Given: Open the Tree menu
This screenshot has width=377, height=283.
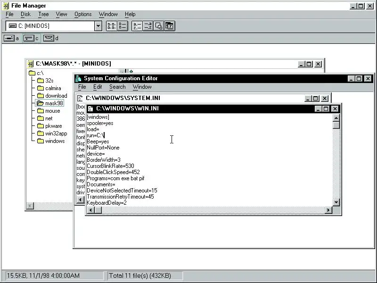Looking at the screenshot, I should pos(43,14).
